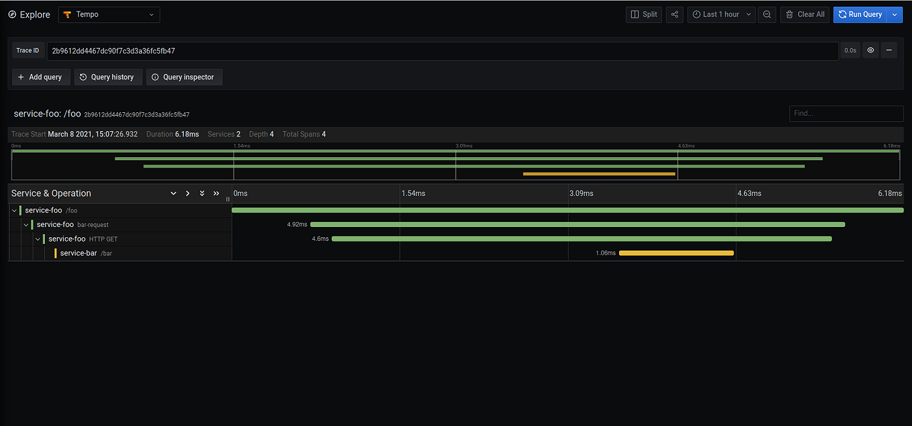Click the zoom out time range icon
Image resolution: width=912 pixels, height=426 pixels.
(x=766, y=15)
